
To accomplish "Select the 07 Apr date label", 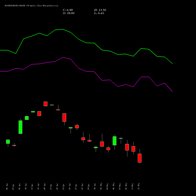I will (13, 187).
